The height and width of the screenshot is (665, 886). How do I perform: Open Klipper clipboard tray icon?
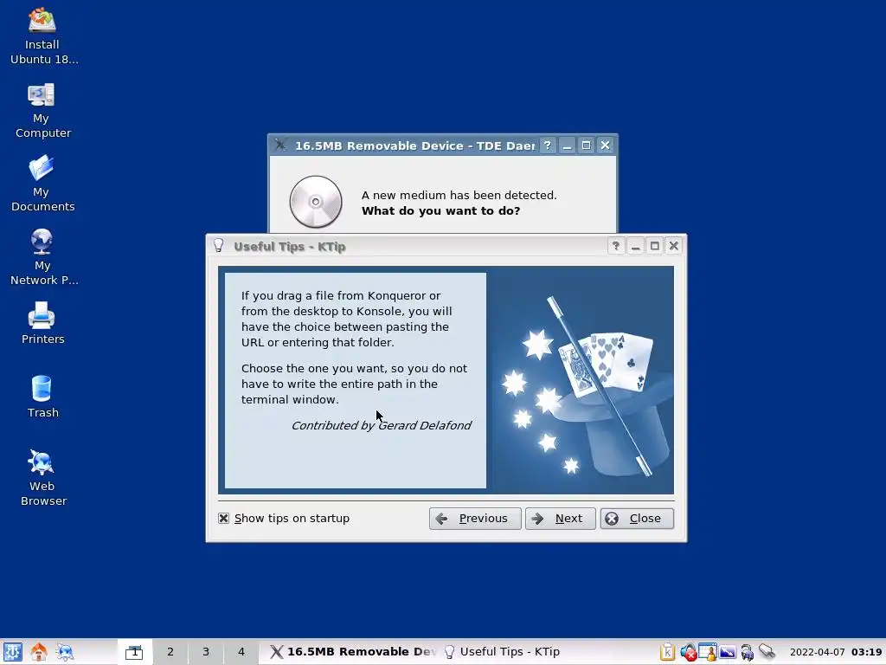(x=667, y=652)
